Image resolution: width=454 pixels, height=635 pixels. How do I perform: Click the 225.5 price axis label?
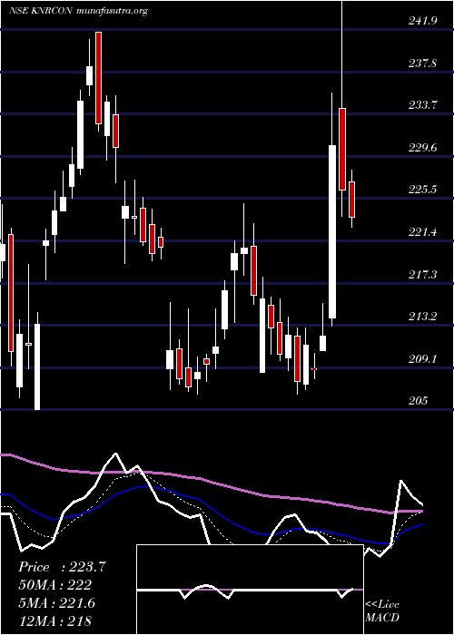423,190
